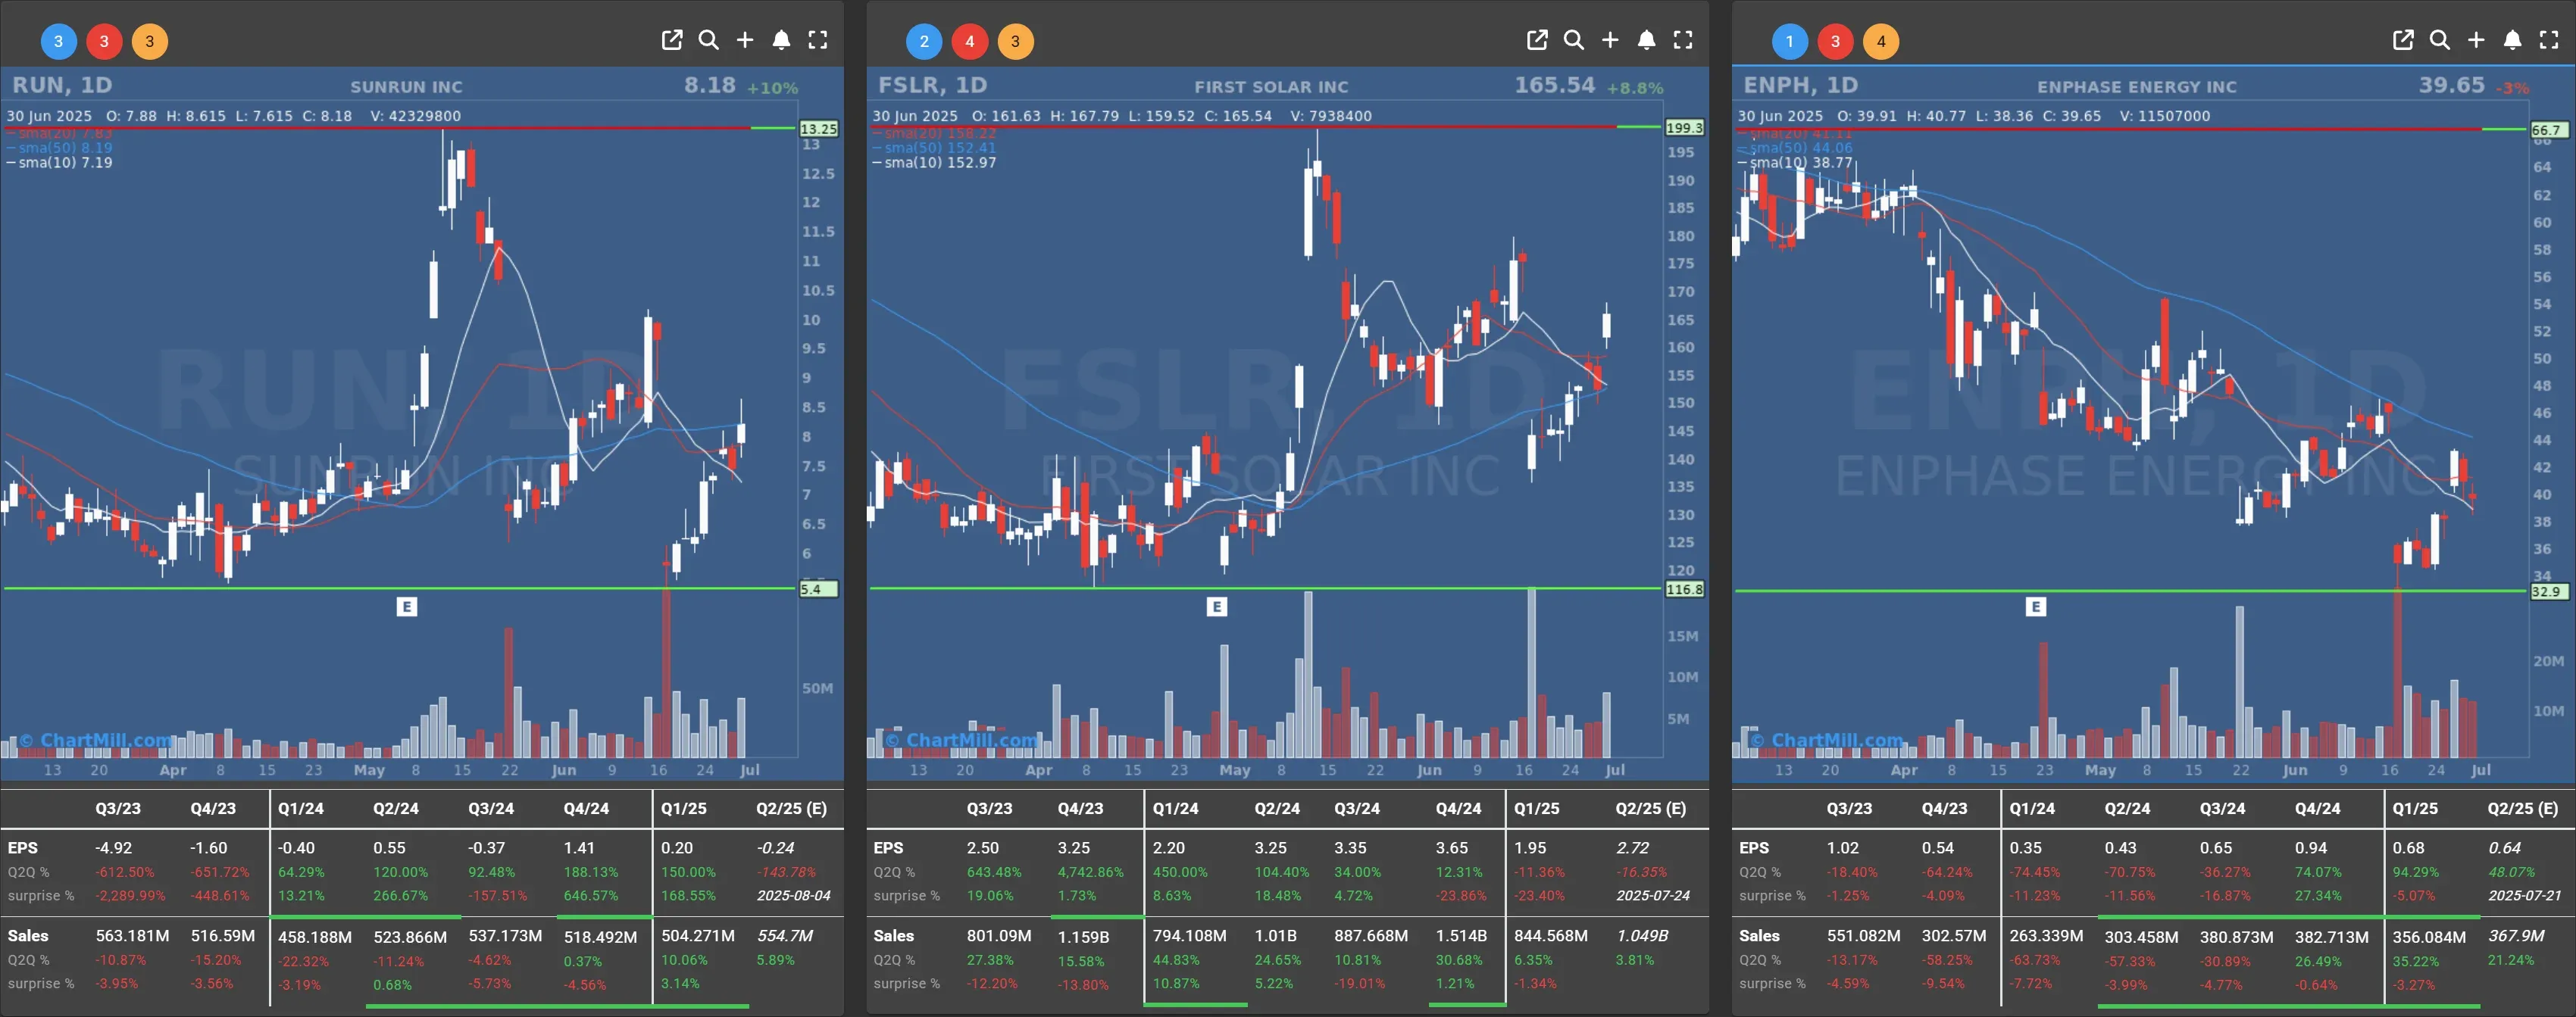Click blue rating badge 2 on FSLR card

coord(924,41)
